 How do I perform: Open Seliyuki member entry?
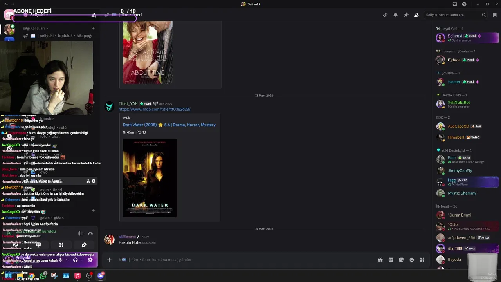(467, 38)
